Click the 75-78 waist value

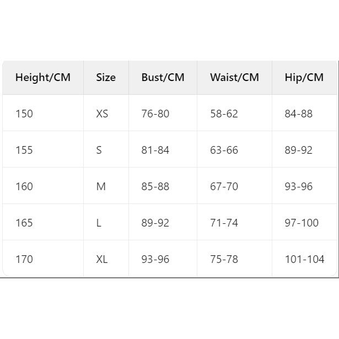pos(224,259)
